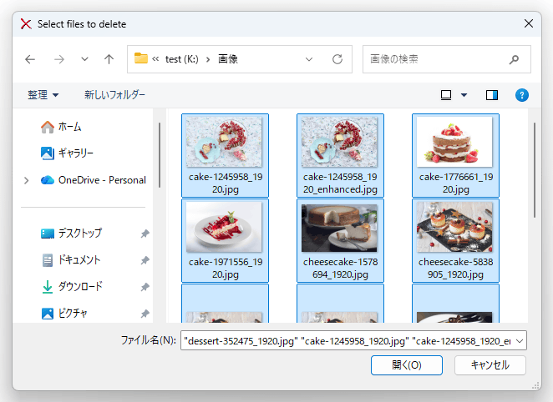Screen dimensions: 553x402
Task: Click the view layout icon
Action: pos(447,95)
